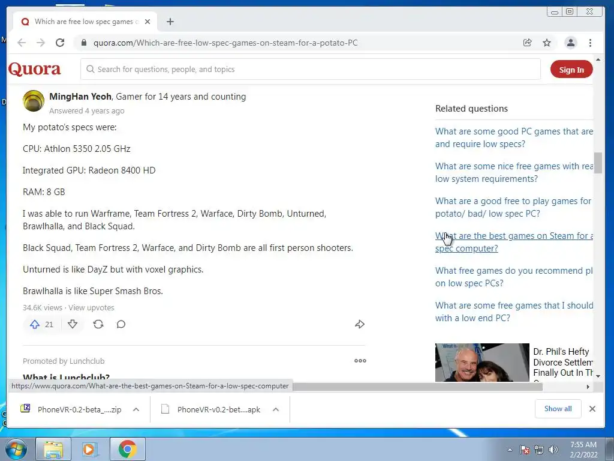Open more options for Lunchclub promotion
The image size is (614, 461).
(x=360, y=361)
